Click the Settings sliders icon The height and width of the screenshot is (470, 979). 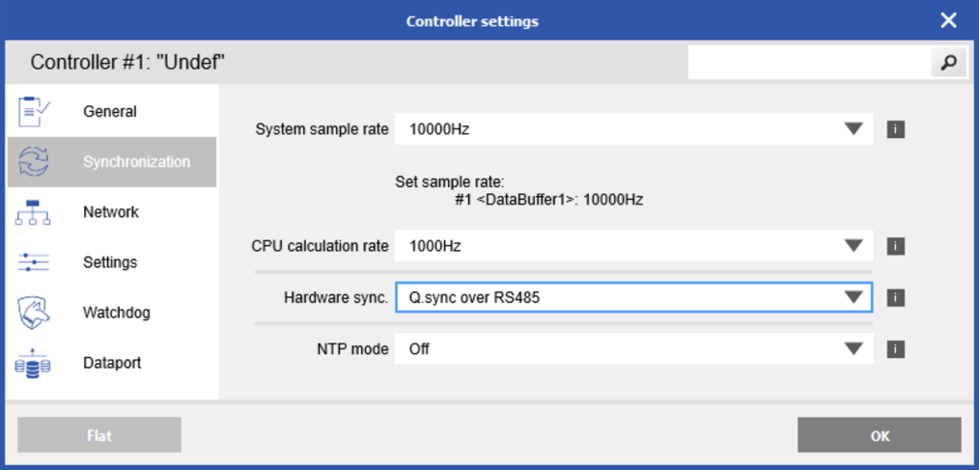pos(34,263)
